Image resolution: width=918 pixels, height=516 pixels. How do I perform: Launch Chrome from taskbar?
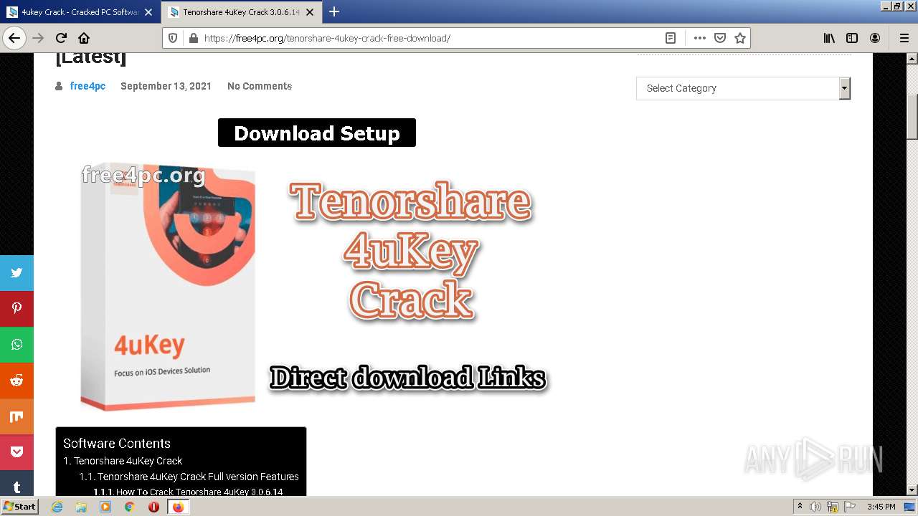coord(129,507)
